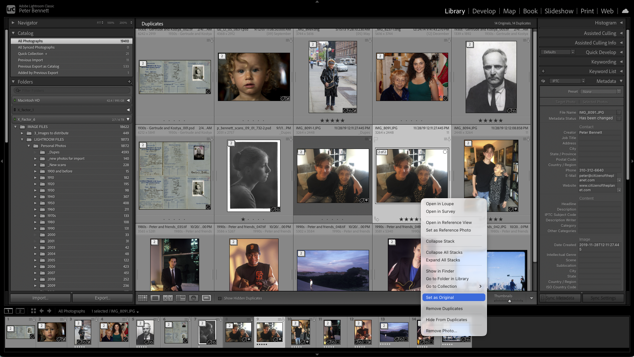The width and height of the screenshot is (634, 357).
Task: Click keyword badge on IMG_8091-1.JPG thumbnail
Action: click(361, 200)
